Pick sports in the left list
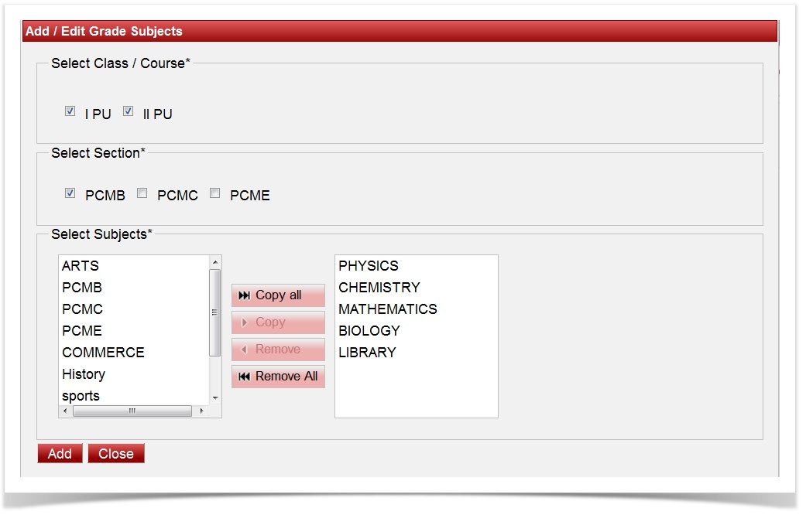This screenshot has height=515, width=806. tap(81, 396)
